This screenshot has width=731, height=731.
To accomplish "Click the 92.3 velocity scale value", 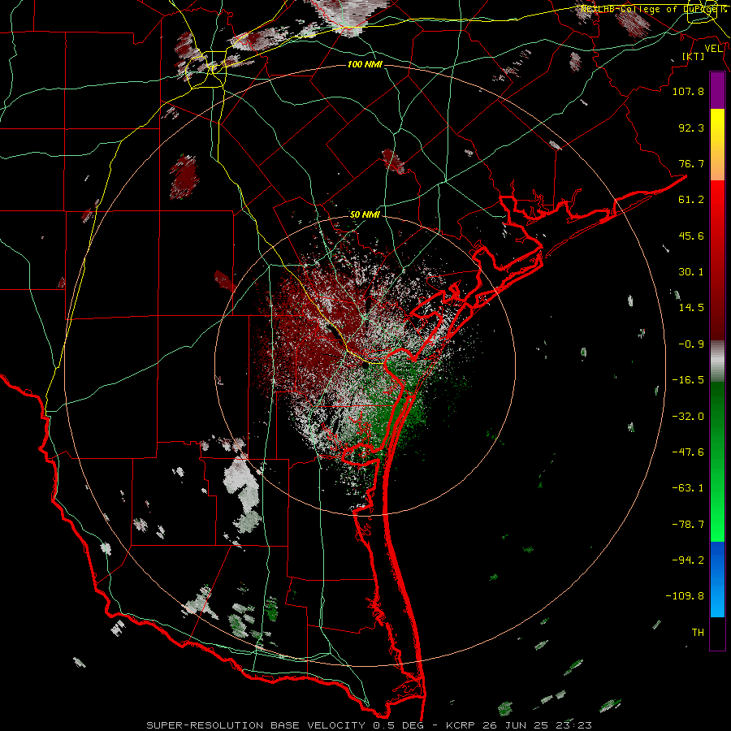I will (x=691, y=128).
